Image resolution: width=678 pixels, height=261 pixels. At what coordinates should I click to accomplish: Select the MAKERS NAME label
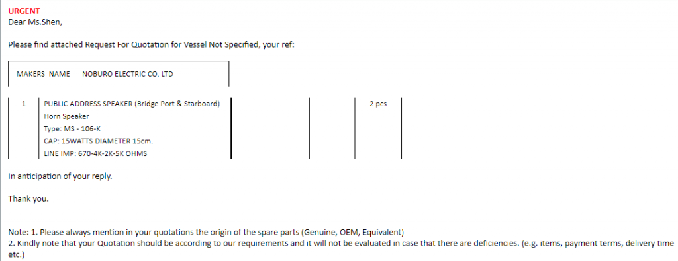pos(43,74)
